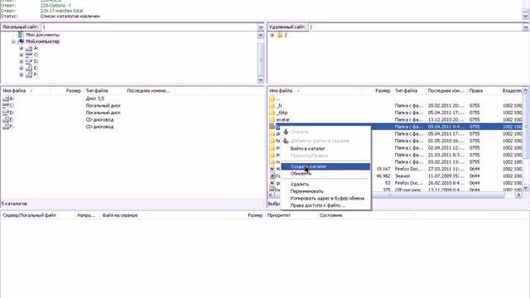Click the remote root folder icon in tree
Viewport: 530px width, 298px height.
click(280, 35)
